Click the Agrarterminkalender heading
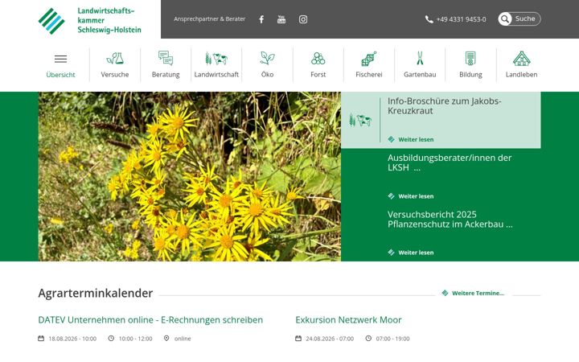 coord(95,294)
